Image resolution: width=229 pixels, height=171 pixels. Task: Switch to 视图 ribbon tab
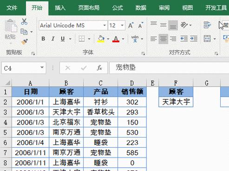point(187,8)
